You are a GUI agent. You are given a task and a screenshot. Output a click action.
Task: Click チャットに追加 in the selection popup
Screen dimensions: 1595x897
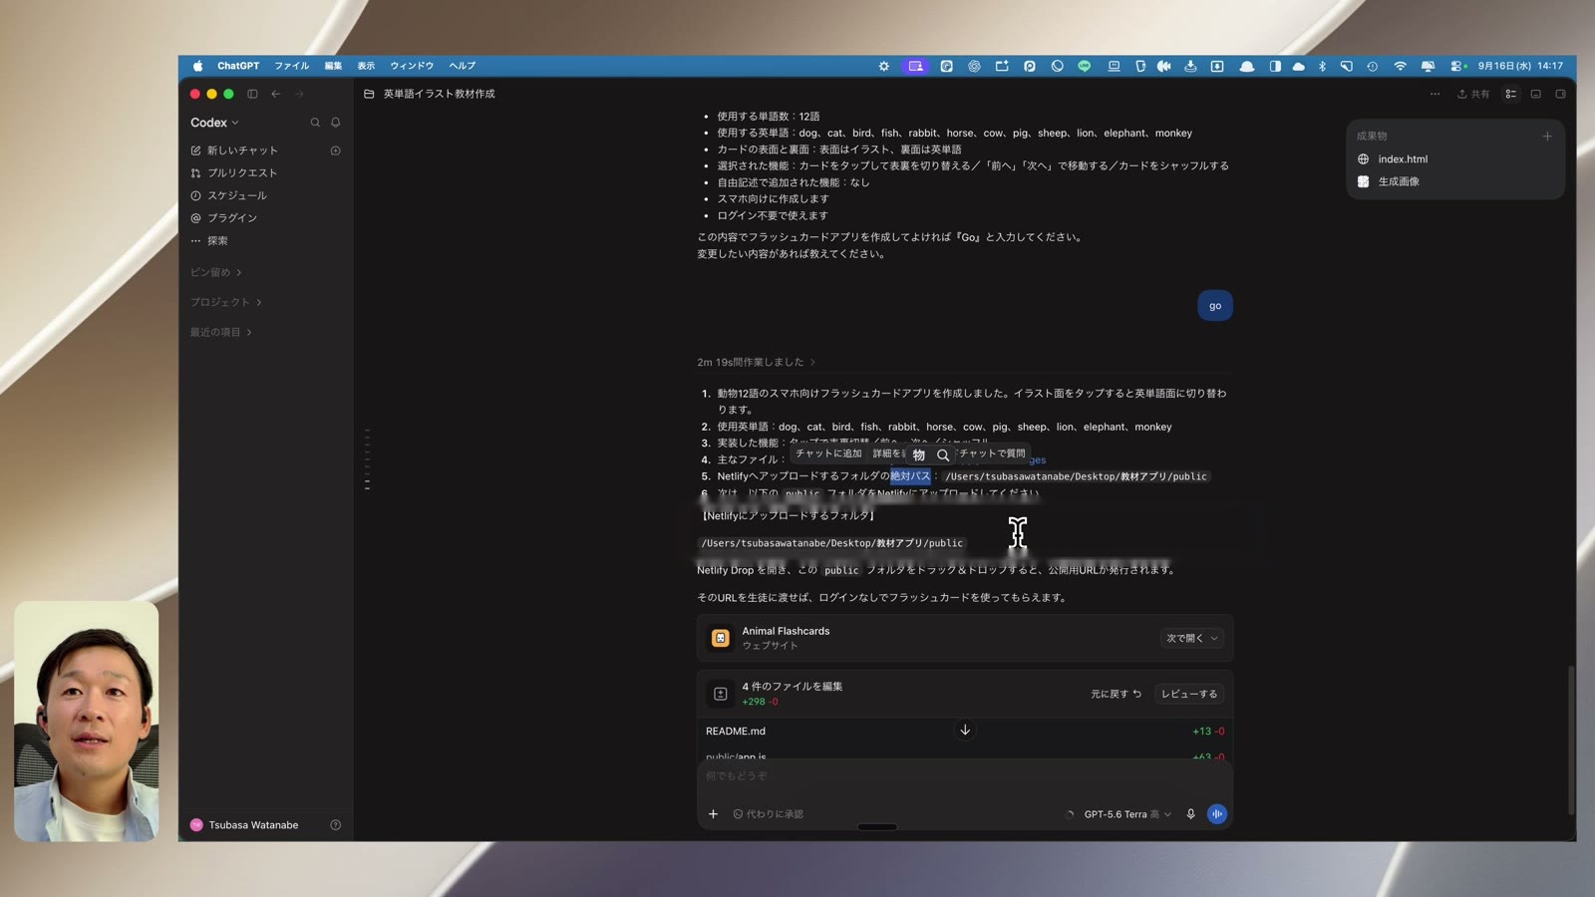828,453
